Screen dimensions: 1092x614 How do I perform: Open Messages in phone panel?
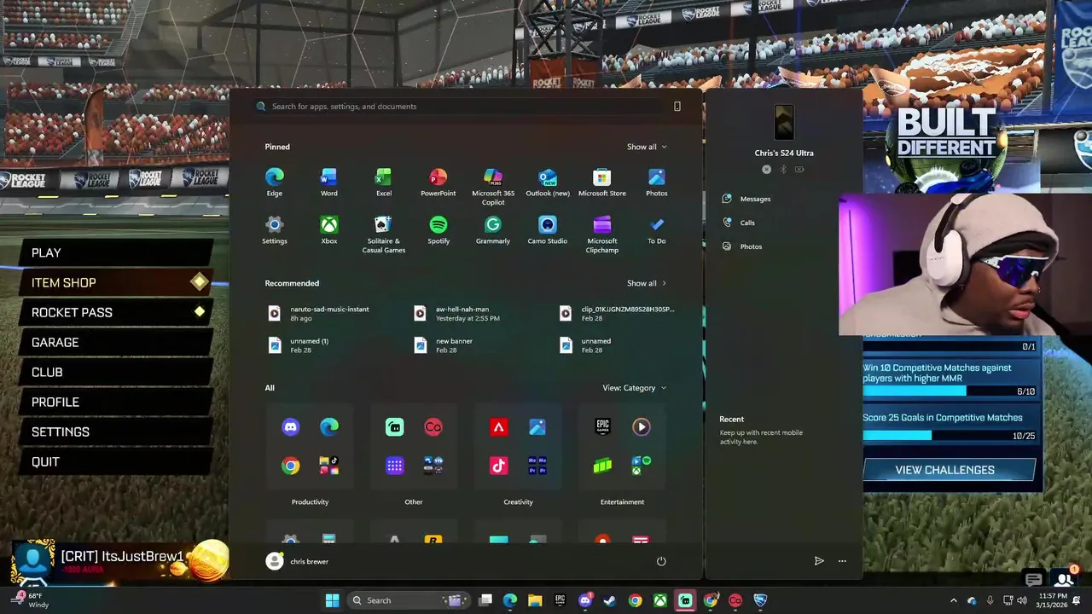[x=746, y=199]
